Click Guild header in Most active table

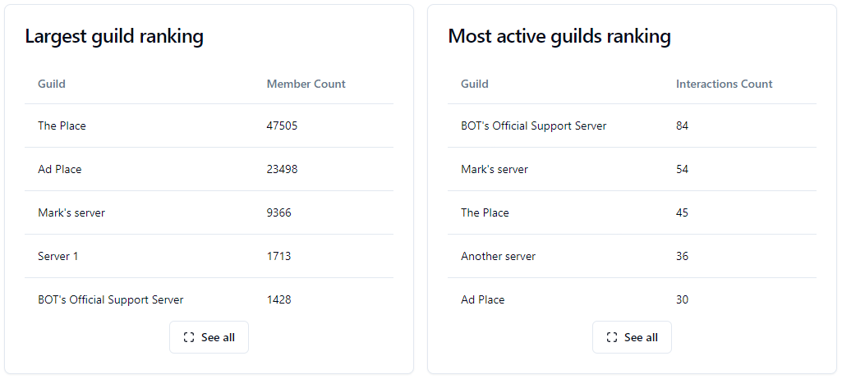(x=475, y=84)
